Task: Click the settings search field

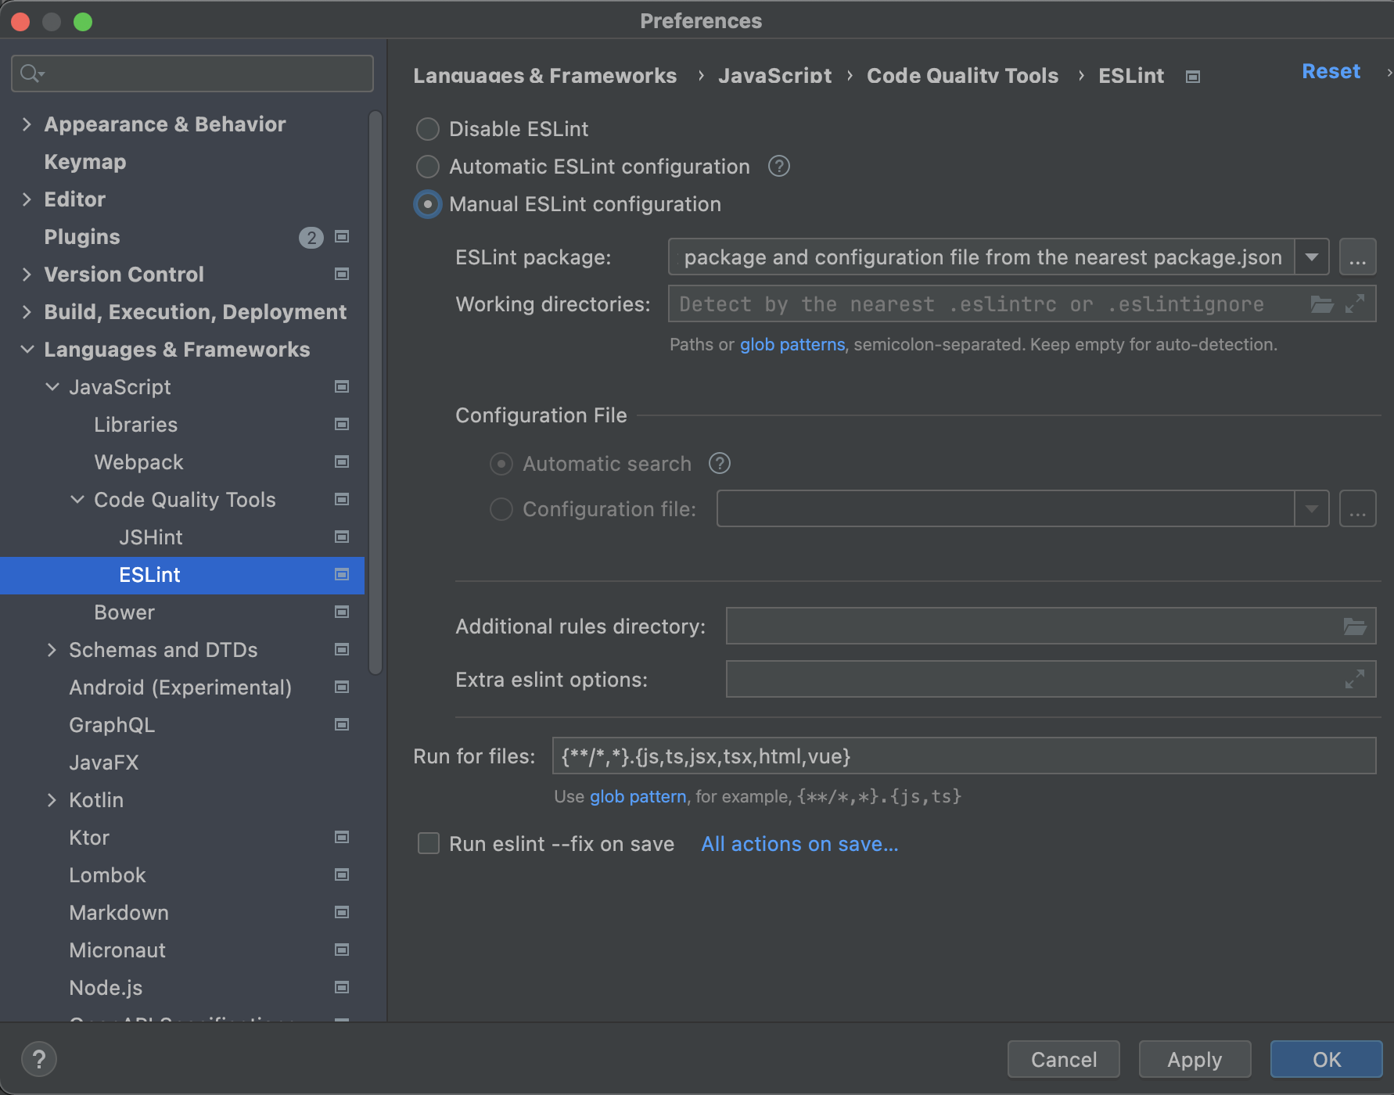Action: [x=192, y=74]
